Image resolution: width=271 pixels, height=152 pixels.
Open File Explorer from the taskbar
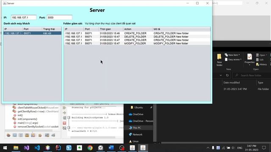point(16,148)
